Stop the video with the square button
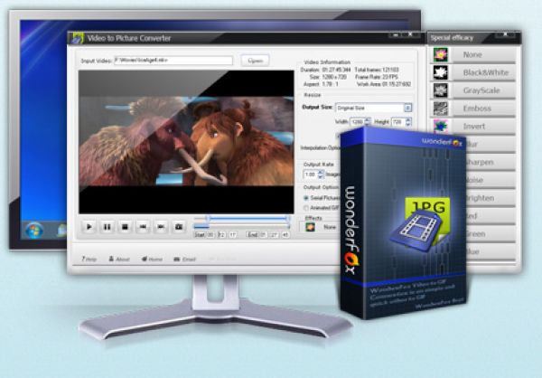The width and height of the screenshot is (542, 378). tap(126, 227)
